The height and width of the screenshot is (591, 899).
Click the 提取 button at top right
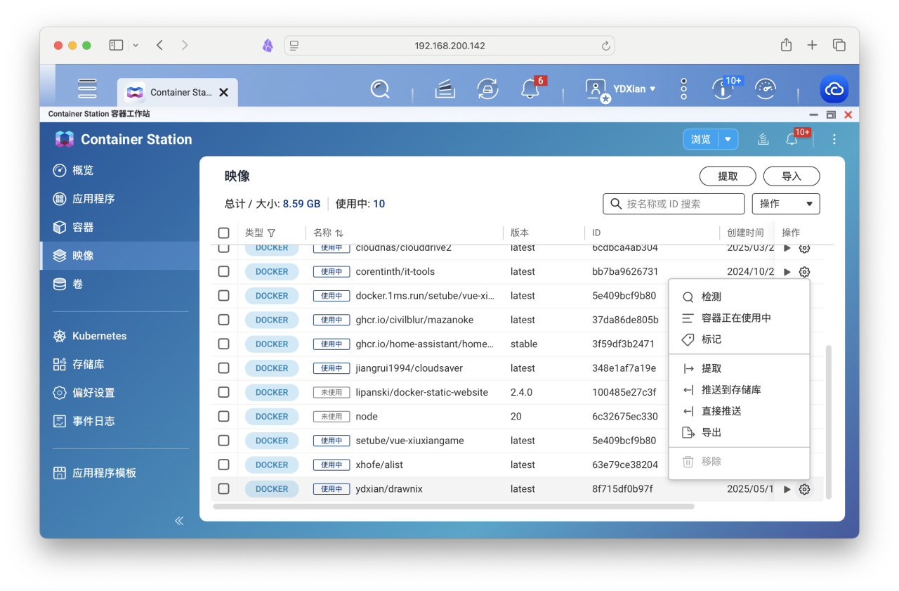728,176
